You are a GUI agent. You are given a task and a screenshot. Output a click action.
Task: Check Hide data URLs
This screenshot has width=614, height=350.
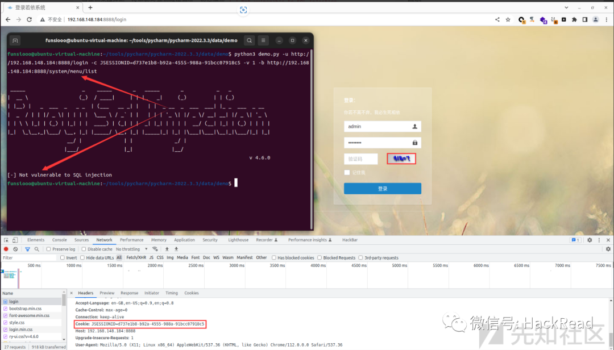click(x=82, y=257)
